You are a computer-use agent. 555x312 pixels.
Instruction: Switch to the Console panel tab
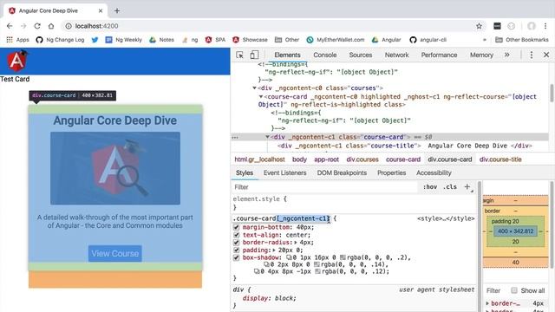324,55
